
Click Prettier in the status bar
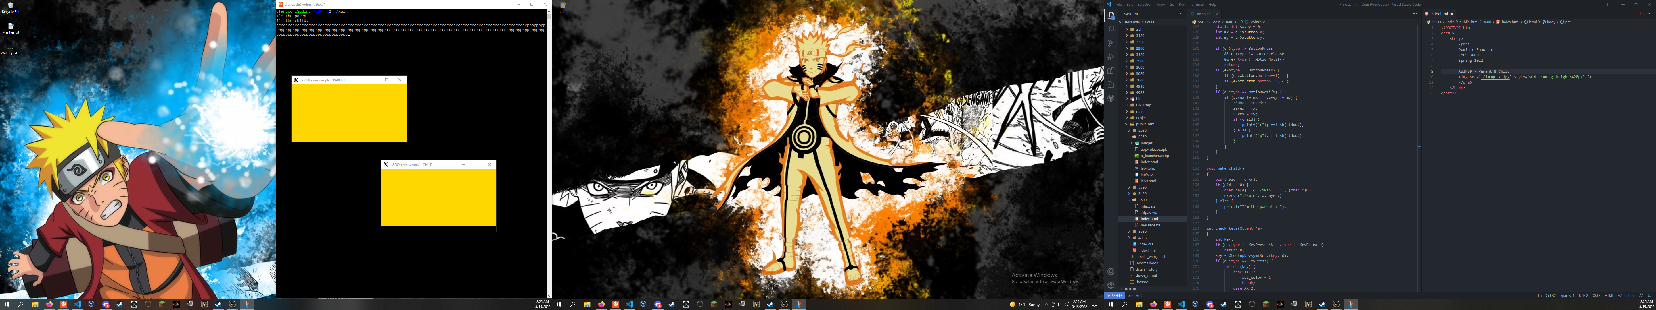pyautogui.click(x=1626, y=296)
